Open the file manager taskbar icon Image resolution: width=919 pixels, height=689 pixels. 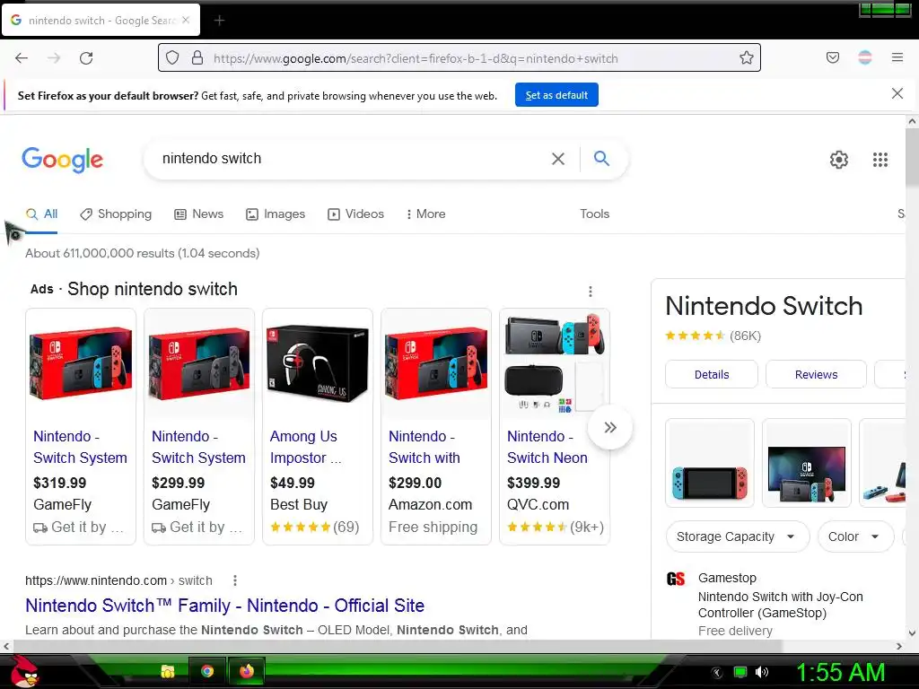point(168,671)
